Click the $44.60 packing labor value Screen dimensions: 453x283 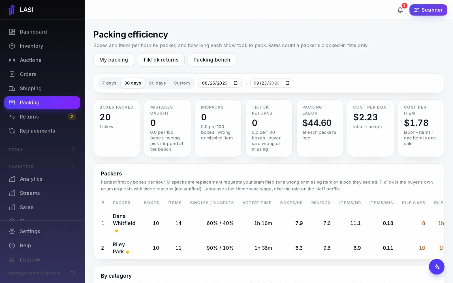coord(317,123)
